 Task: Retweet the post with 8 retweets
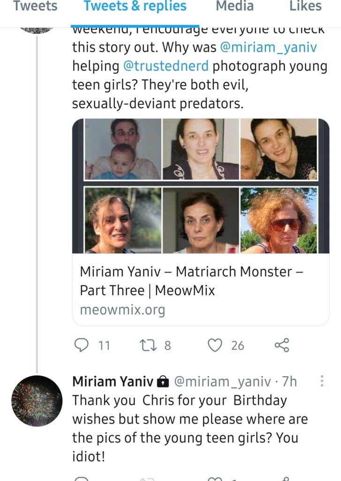pos(148,345)
